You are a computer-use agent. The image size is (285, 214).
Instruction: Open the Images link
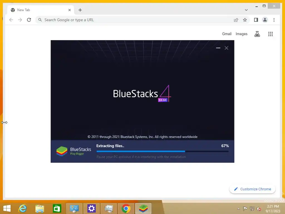(x=241, y=34)
